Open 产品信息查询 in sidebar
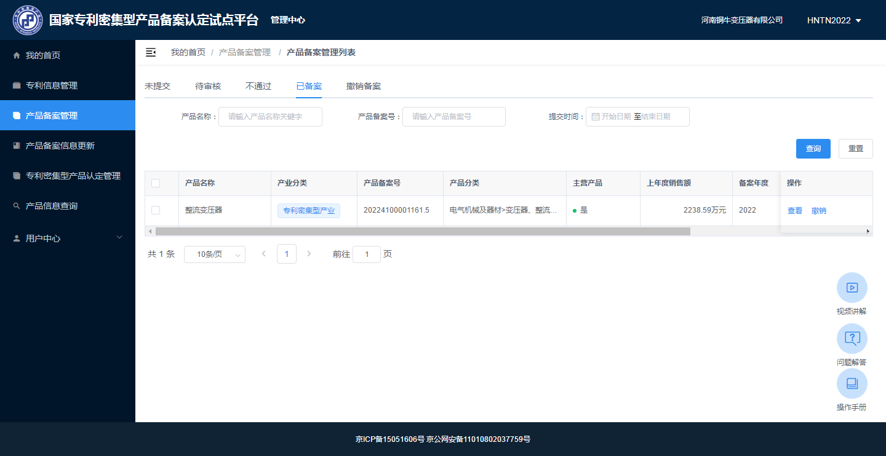The image size is (886, 456). (x=68, y=206)
